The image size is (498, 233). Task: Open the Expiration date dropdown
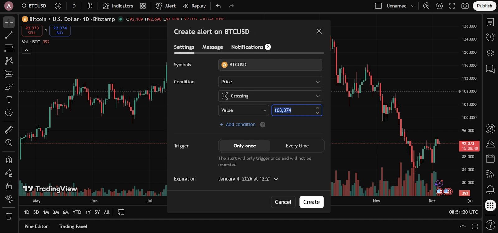point(248,179)
